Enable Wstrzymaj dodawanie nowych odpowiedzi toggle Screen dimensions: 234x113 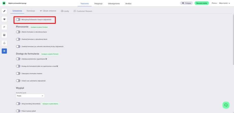coord(18,20)
